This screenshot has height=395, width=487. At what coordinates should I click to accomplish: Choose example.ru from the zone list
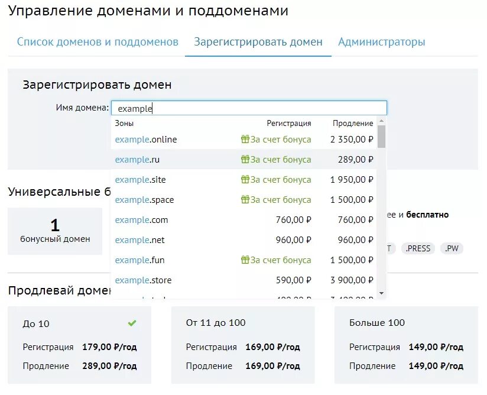click(244, 160)
